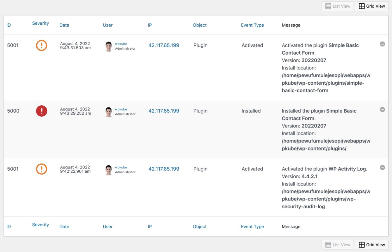Select List View at the bottom

[338, 245]
